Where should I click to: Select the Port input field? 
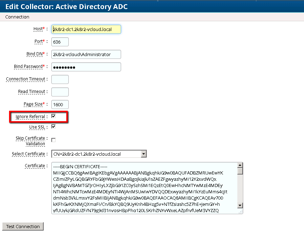[x=59, y=41]
